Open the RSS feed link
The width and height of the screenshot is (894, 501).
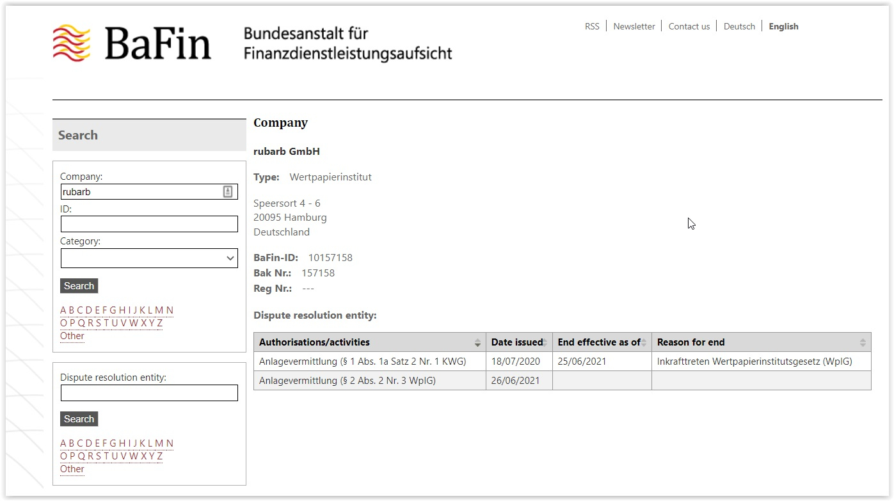point(592,26)
